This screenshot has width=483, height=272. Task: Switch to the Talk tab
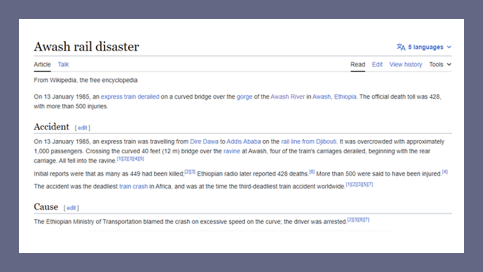[63, 65]
